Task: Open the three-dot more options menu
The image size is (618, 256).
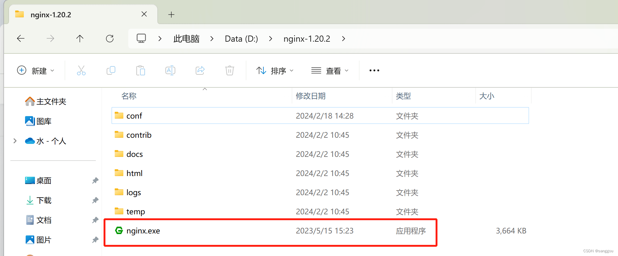Action: pos(374,70)
